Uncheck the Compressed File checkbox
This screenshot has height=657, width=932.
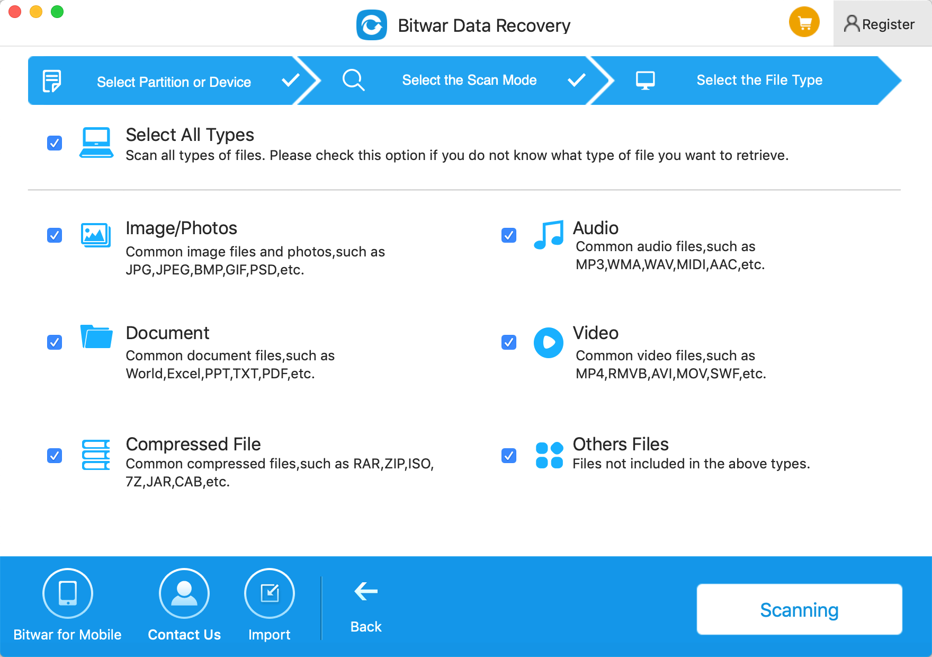(55, 456)
